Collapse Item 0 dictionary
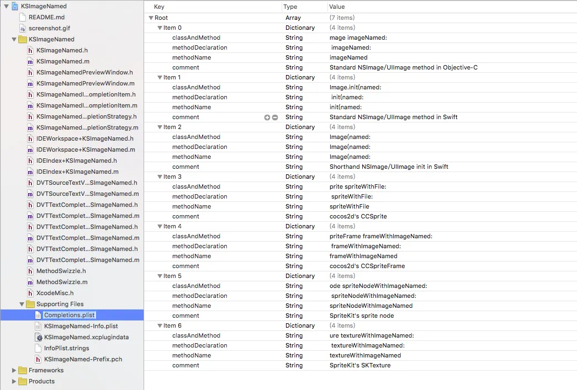Screen dimensions: 577x390 160,28
